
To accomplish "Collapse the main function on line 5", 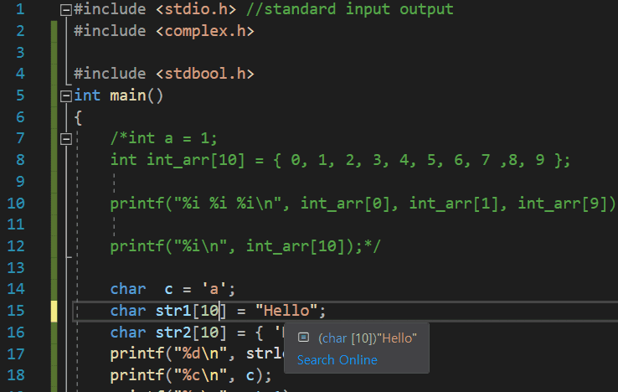I will tap(66, 95).
